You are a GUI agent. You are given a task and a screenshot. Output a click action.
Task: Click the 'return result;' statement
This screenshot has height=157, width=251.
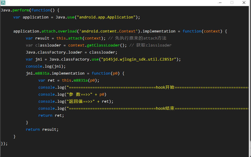[x=42, y=129]
